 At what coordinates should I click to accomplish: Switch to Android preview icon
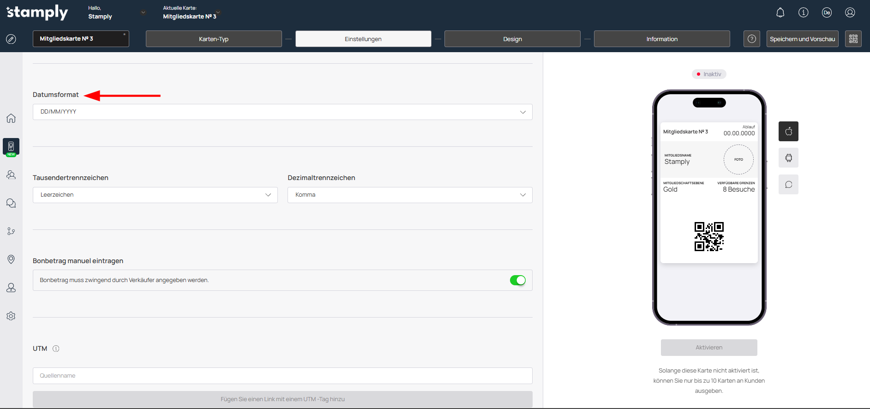click(x=788, y=158)
